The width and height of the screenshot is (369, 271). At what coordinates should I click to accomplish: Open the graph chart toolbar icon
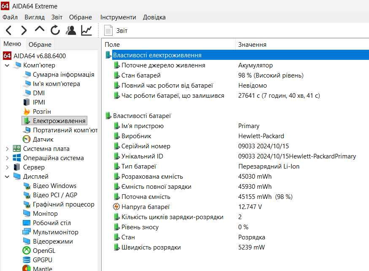coord(86,30)
